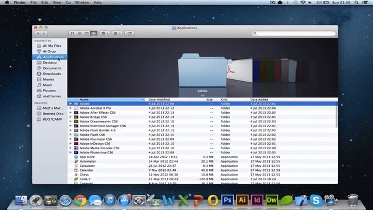Viewport: 373px width, 210px height.
Task: Launch Illustrator from the Dock
Action: [x=242, y=200]
